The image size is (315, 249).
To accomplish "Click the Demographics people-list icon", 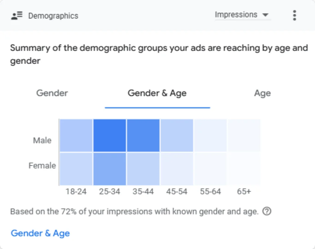I will click(17, 16).
